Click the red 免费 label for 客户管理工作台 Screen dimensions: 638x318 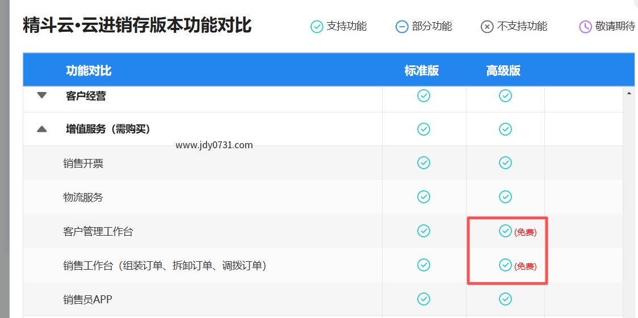525,232
